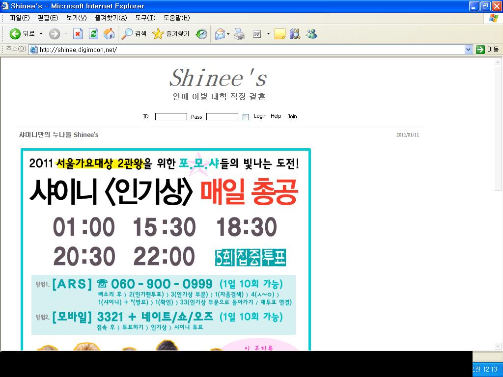Image resolution: width=503 pixels, height=377 pixels.
Task: Expand the Mail button dropdown arrow
Action: tap(228, 34)
